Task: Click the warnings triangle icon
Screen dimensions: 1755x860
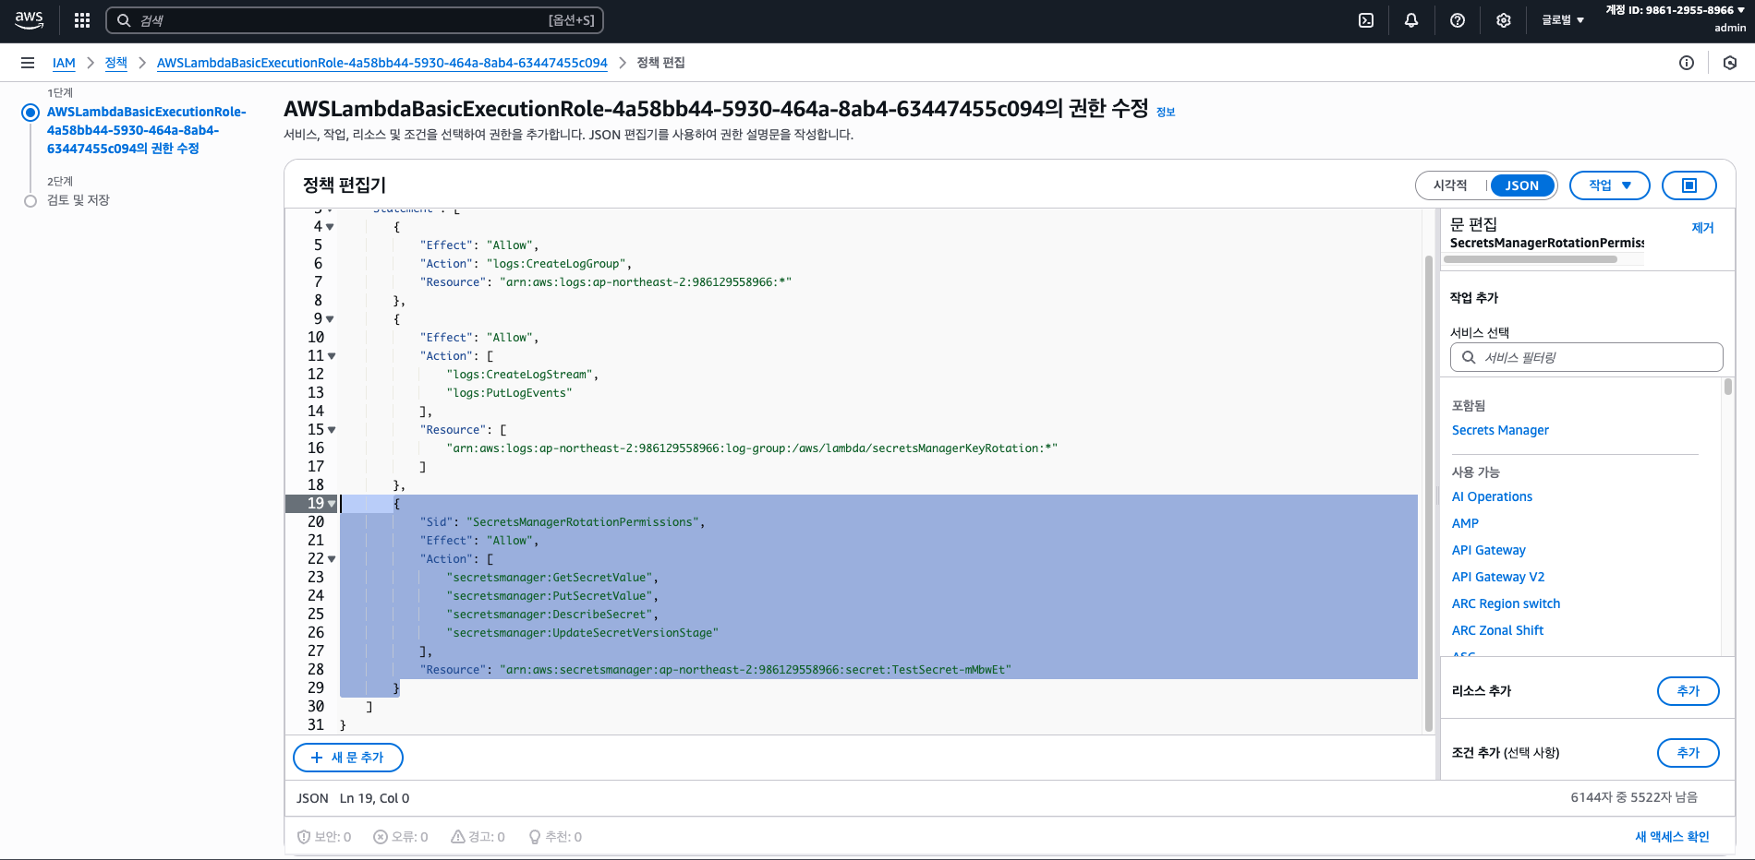Action: [x=458, y=837]
